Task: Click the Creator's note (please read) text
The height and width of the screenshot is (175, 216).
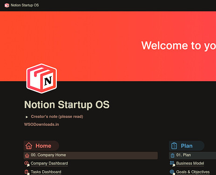Action: coord(57,117)
